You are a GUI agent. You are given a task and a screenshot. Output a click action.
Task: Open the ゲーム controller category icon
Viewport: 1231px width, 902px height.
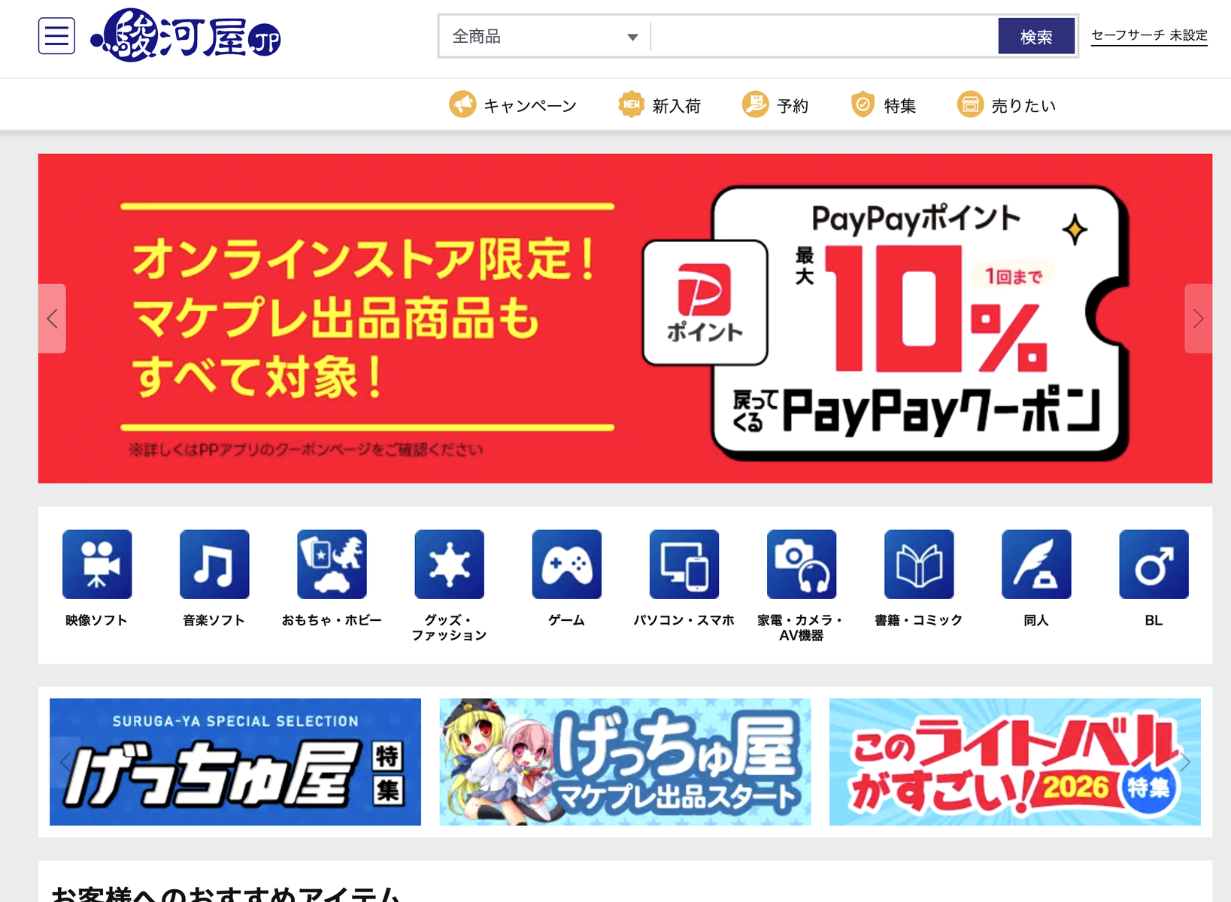[567, 565]
